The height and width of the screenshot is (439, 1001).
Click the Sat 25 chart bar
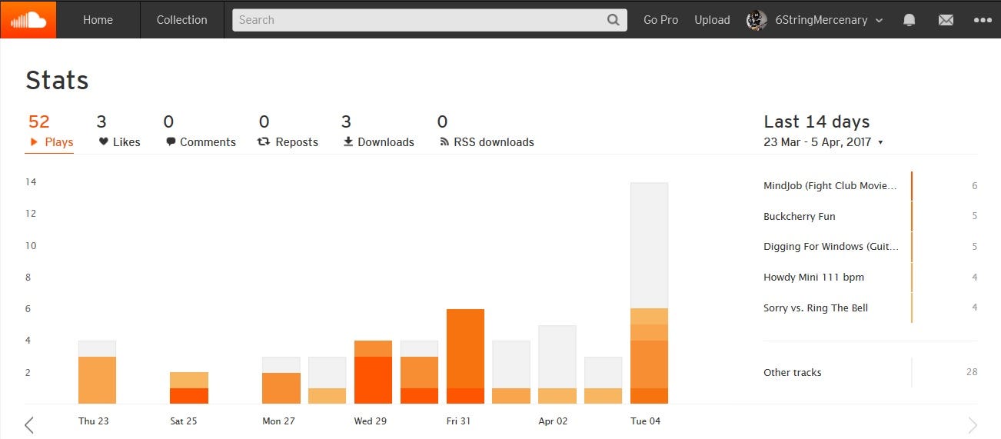[x=189, y=388]
